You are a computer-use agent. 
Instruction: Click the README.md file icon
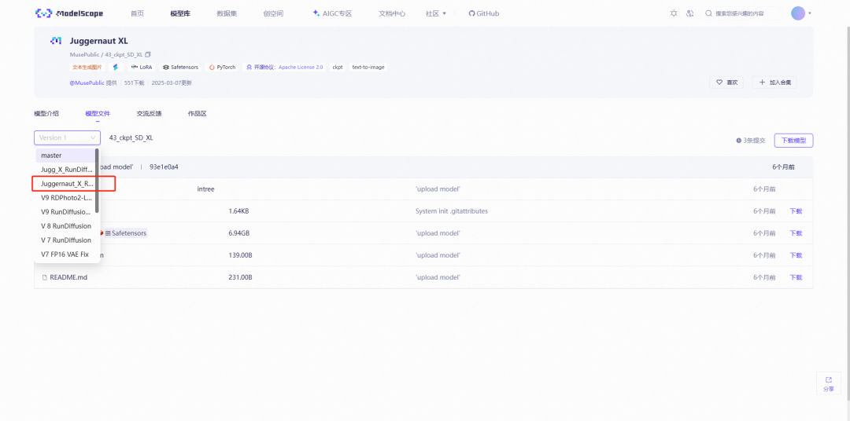[45, 277]
